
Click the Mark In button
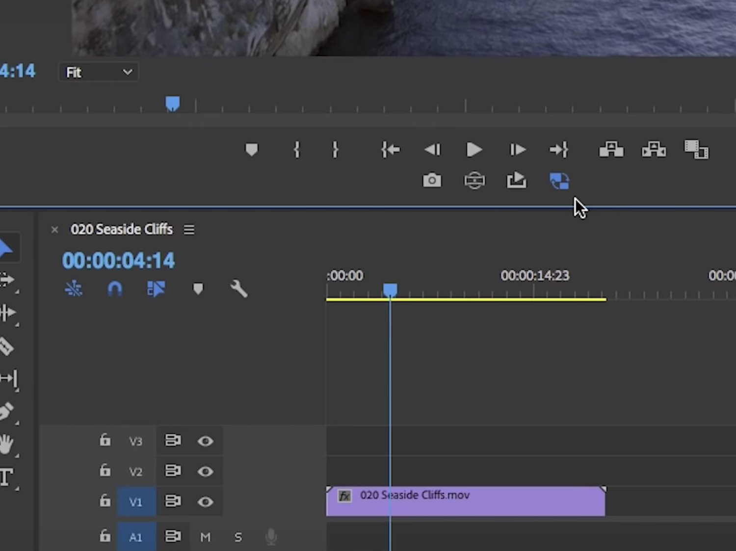(296, 150)
